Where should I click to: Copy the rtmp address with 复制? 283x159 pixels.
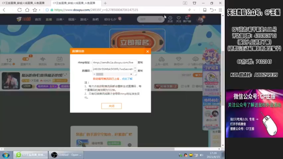[140, 63]
